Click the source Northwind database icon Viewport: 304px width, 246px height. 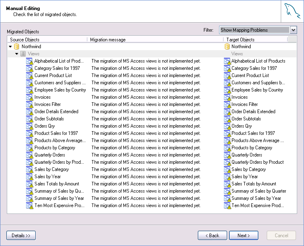(17, 47)
